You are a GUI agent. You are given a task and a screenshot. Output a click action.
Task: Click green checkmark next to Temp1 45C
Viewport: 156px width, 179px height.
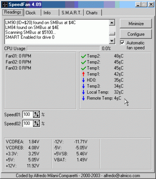pyautogui.click(x=84, y=68)
